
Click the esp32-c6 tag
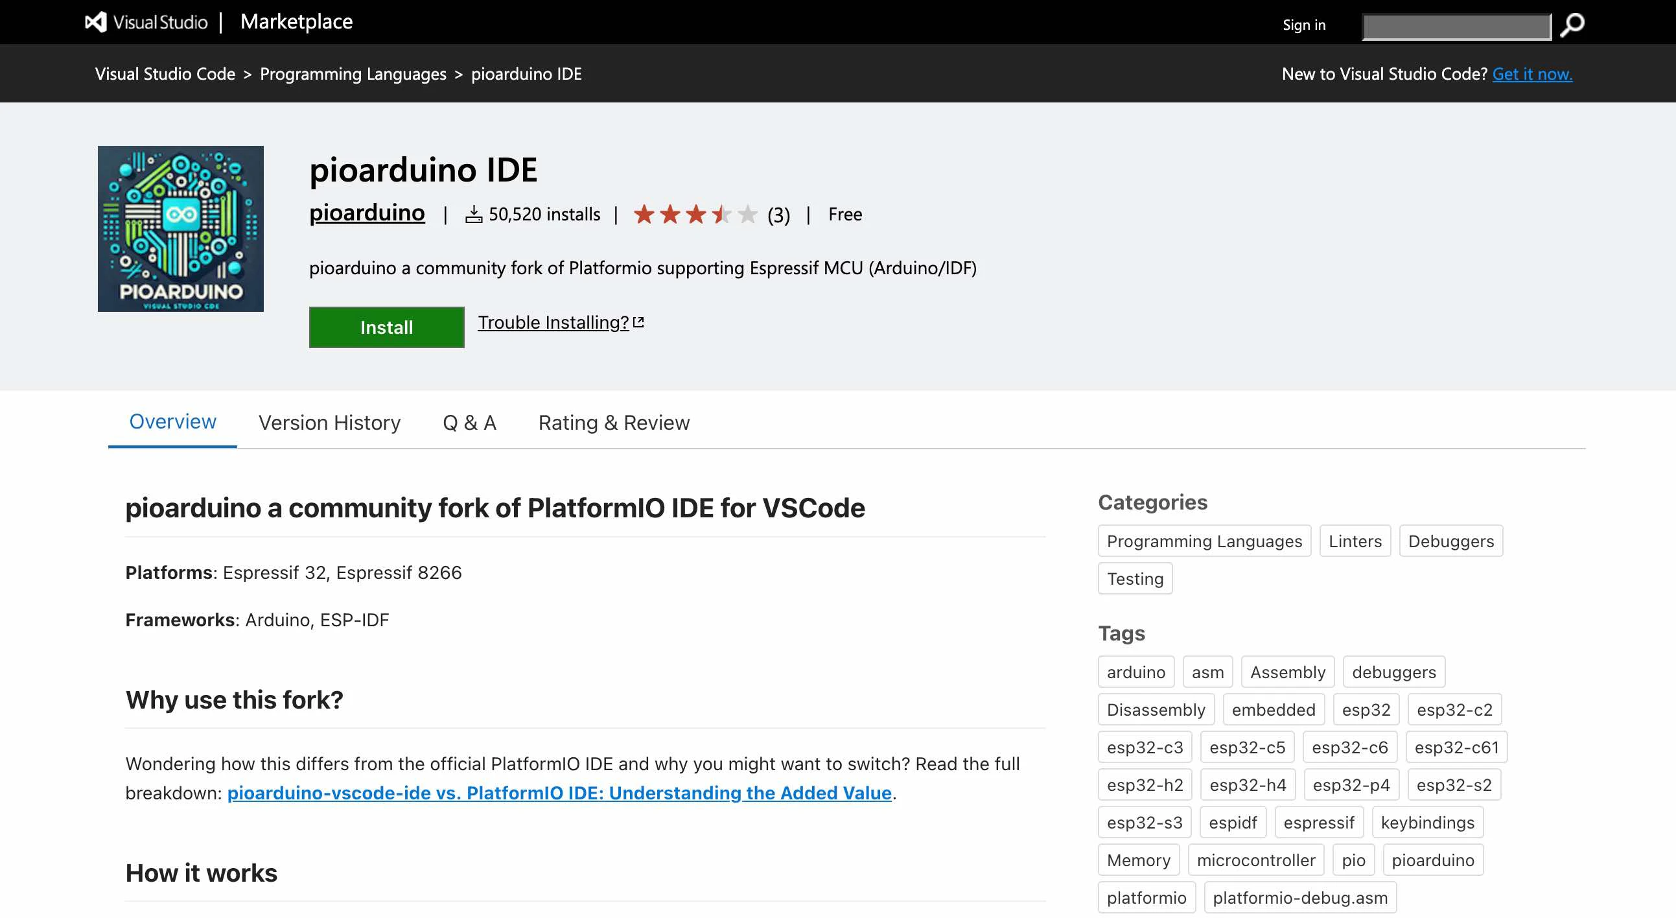tap(1350, 747)
